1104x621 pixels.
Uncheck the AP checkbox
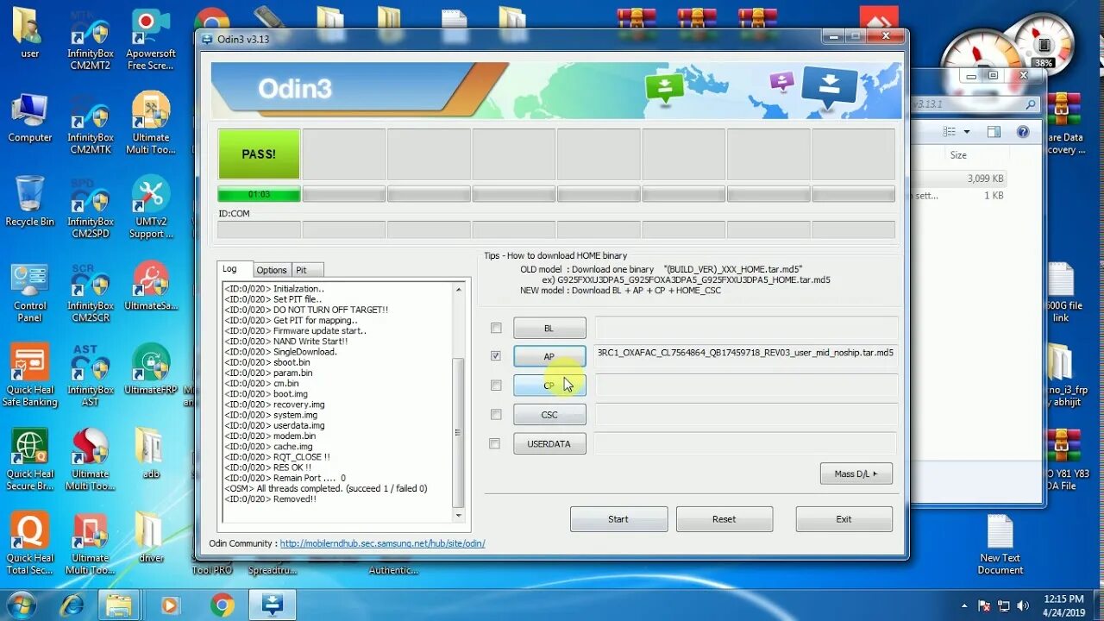[x=496, y=355]
